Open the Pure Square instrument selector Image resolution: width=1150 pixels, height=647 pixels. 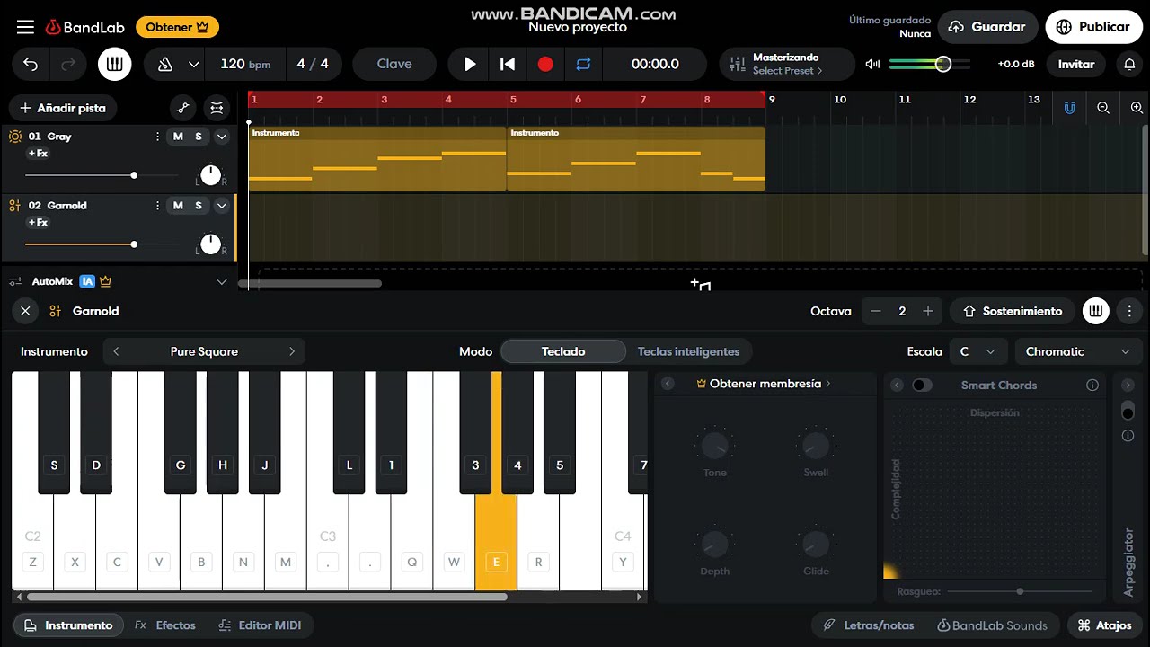[204, 351]
